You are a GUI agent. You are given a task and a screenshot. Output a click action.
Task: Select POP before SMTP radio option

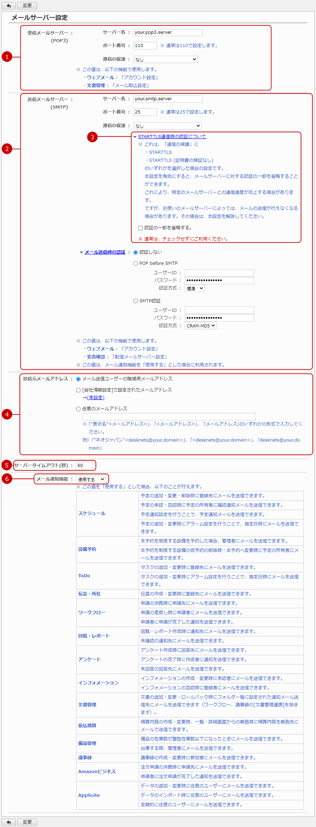[x=136, y=263]
